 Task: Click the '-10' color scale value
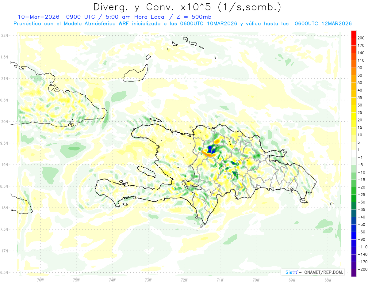(361, 172)
